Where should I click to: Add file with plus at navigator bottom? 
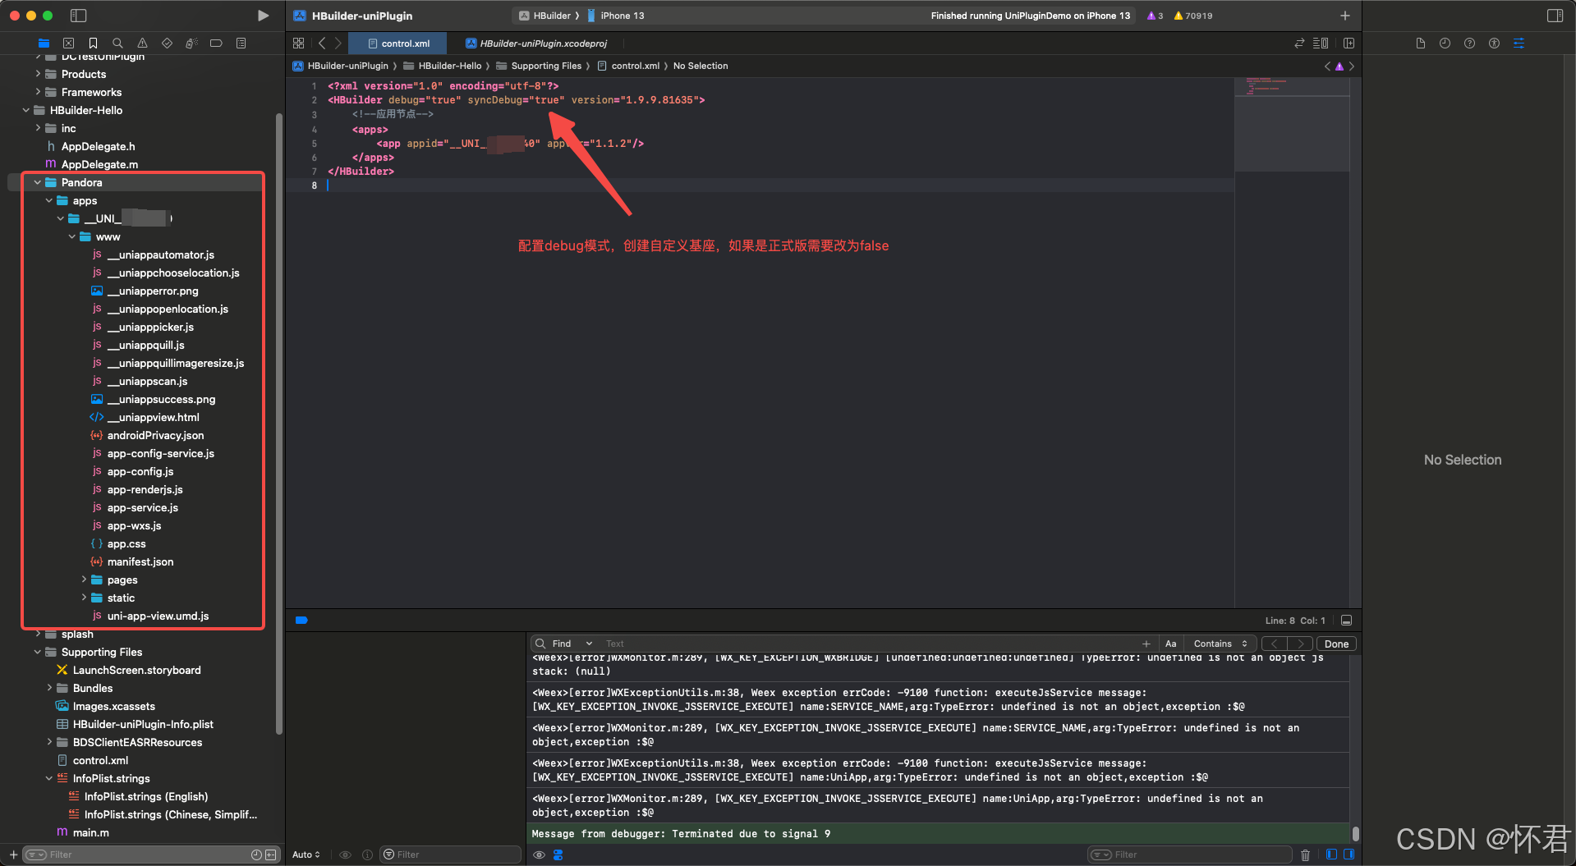pos(13,855)
